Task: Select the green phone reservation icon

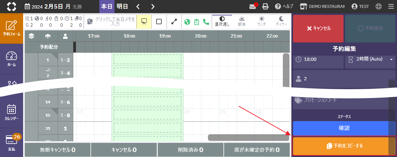Action: [x=206, y=22]
